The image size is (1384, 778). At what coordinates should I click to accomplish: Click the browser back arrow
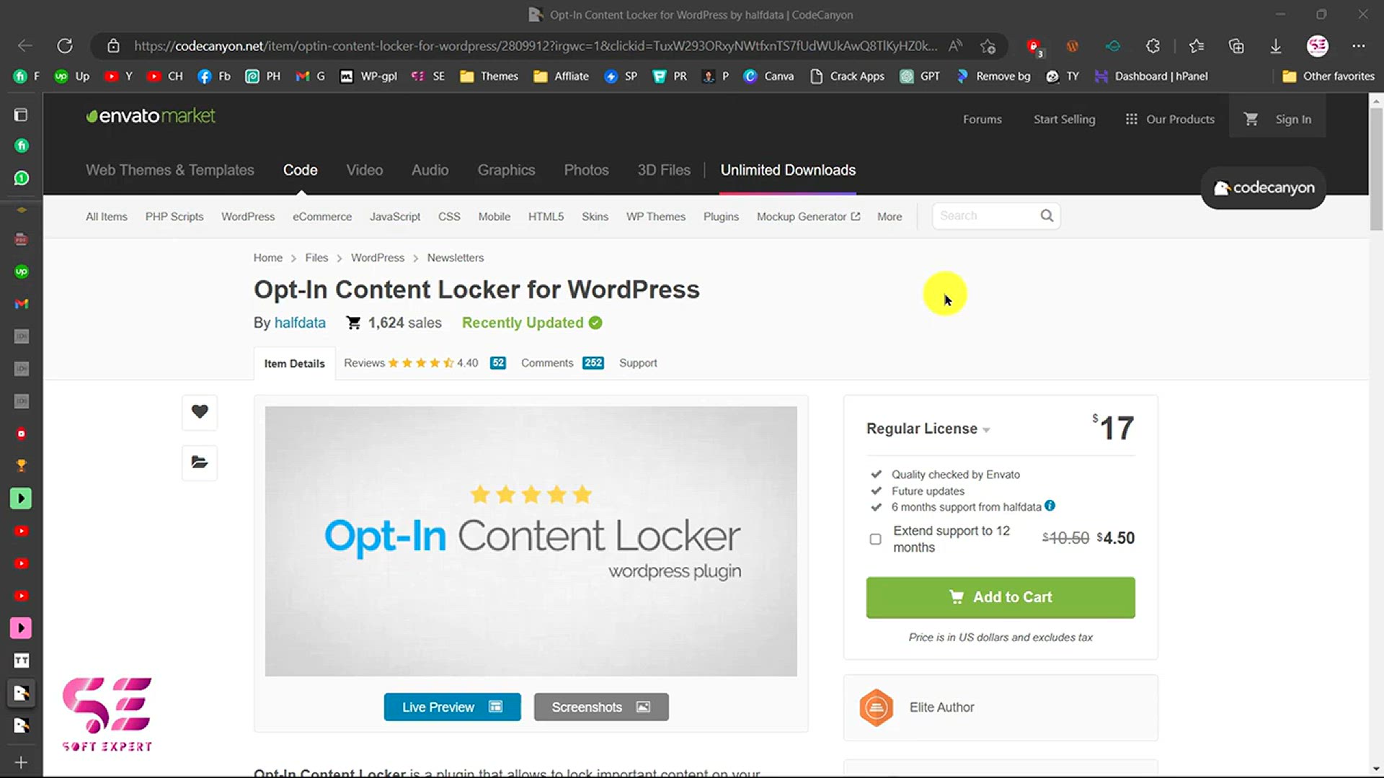coord(25,46)
